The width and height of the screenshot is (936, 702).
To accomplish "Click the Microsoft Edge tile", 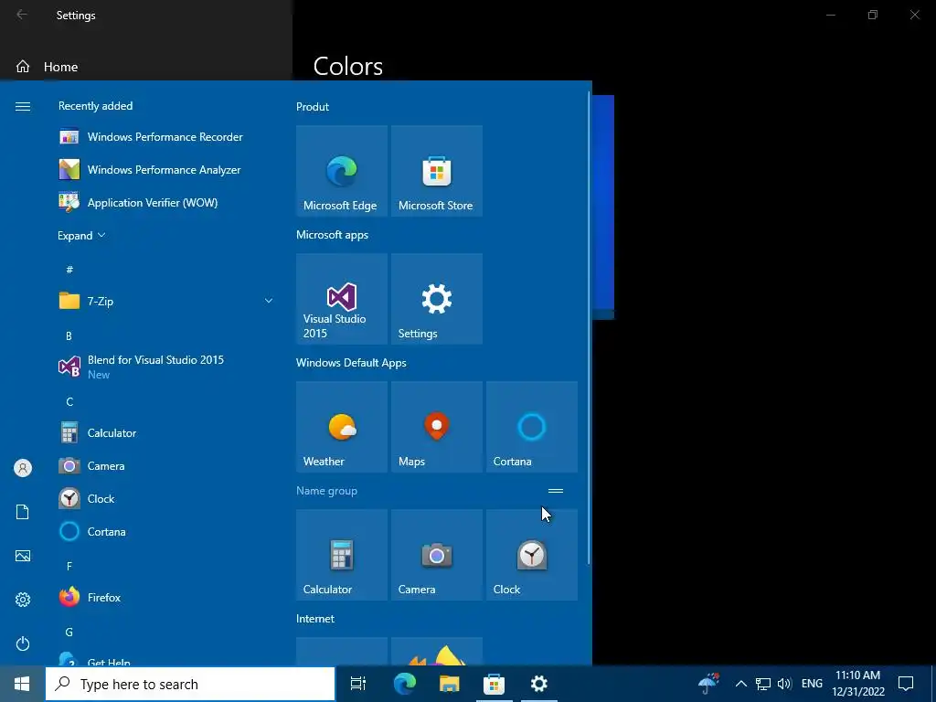I will pyautogui.click(x=342, y=171).
